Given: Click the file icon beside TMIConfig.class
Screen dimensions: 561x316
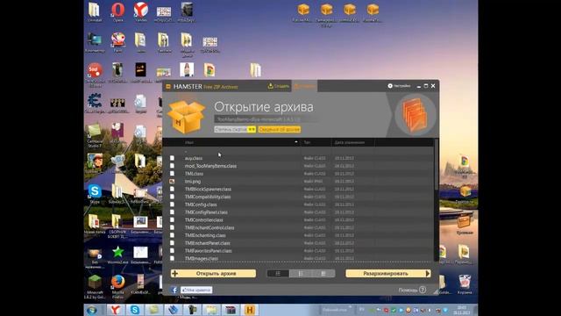Looking at the screenshot, I should pos(172,205).
